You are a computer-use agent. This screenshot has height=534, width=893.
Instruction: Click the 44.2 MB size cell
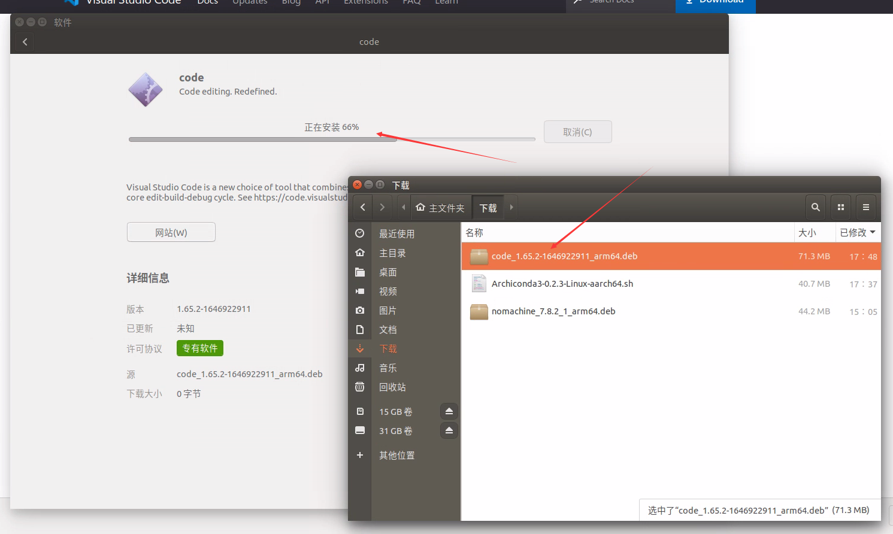tap(814, 311)
